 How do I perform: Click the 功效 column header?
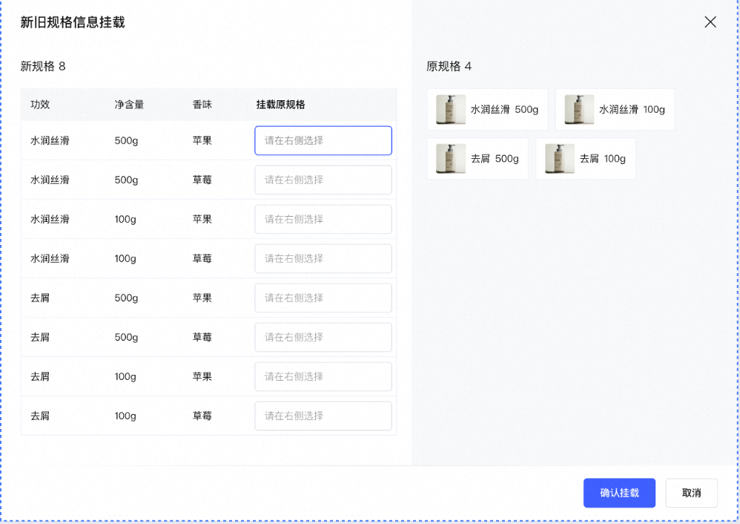click(x=40, y=105)
